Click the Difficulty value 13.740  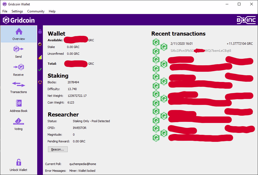72,89
